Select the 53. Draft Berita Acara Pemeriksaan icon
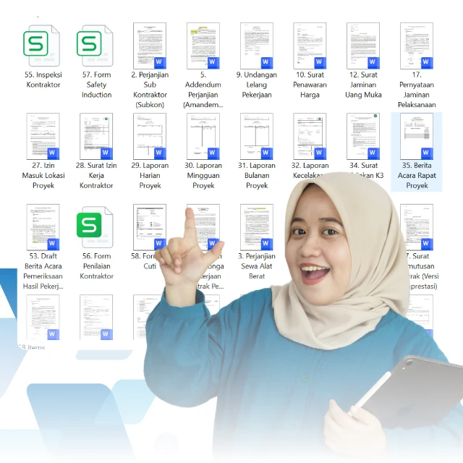 click(x=43, y=227)
